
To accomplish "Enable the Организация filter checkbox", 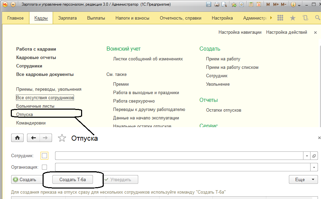I will 44,167.
